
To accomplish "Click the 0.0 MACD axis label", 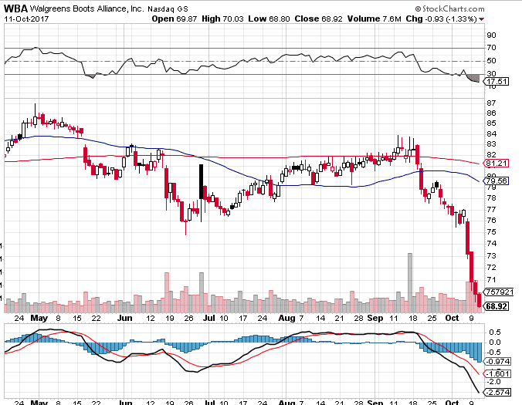I will [495, 343].
